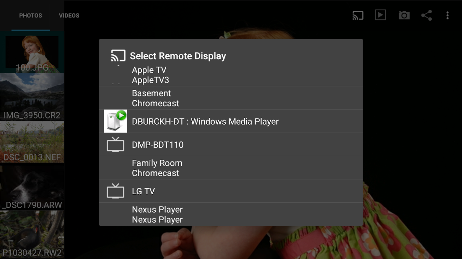Open the camera icon in the toolbar

[x=404, y=15]
